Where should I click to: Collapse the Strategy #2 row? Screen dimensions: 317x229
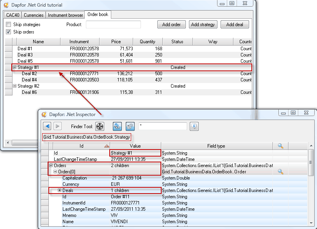(14, 86)
